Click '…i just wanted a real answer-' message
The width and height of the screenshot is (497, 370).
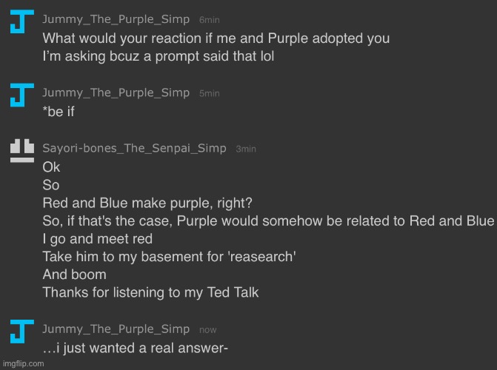(x=136, y=348)
